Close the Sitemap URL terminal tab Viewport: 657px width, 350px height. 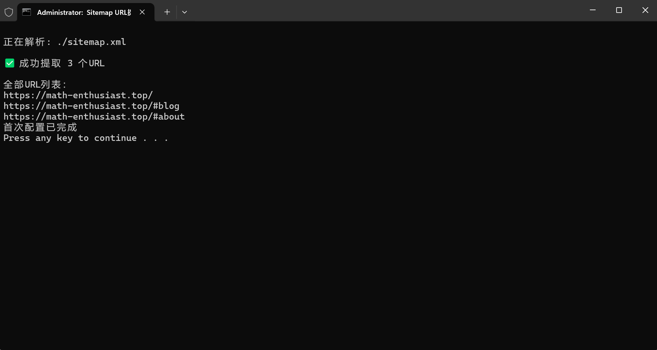142,12
